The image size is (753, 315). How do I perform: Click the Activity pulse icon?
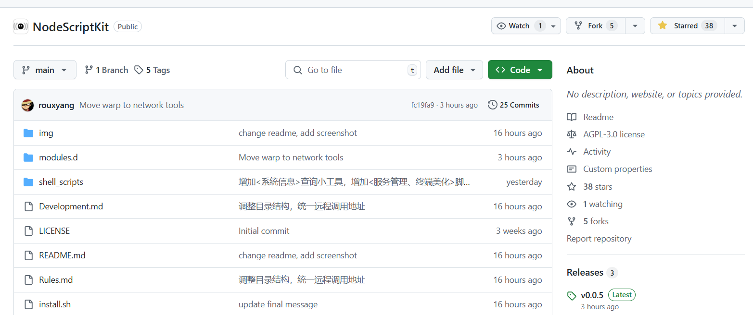(x=572, y=152)
